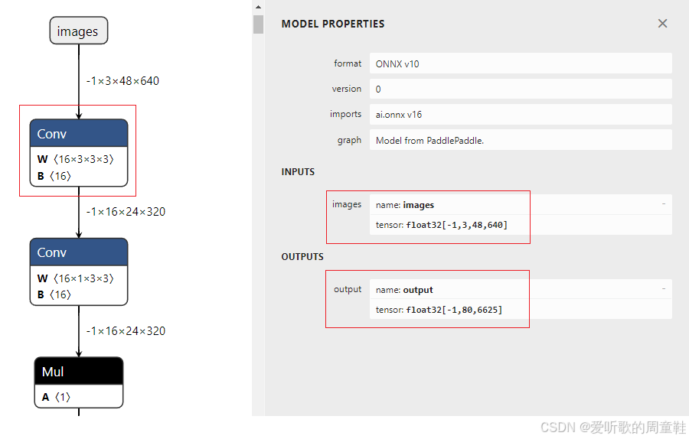Click the W 16×1×3×3 weight entry
The image size is (689, 439).
(76, 278)
